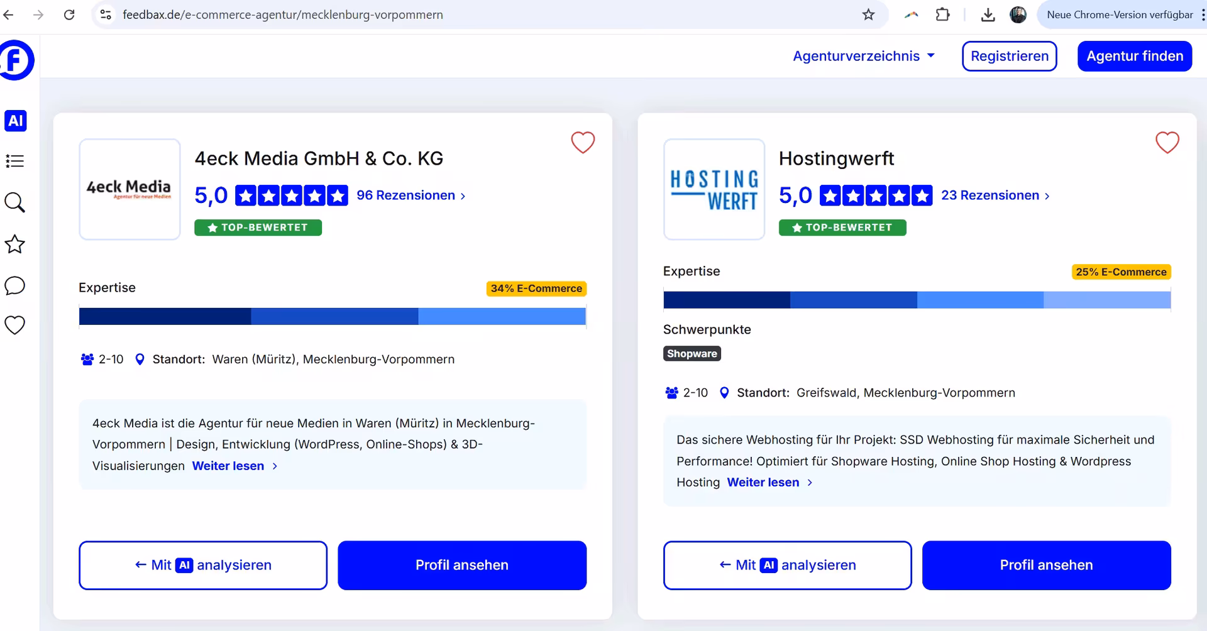The width and height of the screenshot is (1207, 631).
Task: Click the AI icon in left sidebar
Action: click(x=16, y=121)
